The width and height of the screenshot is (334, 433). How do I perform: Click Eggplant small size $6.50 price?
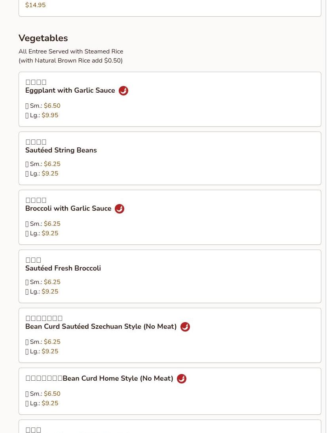[x=52, y=106]
